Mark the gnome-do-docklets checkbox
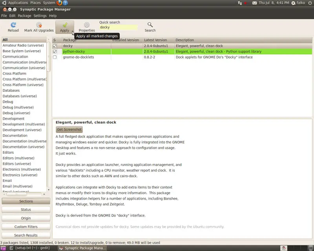The image size is (314, 251). pyautogui.click(x=55, y=57)
